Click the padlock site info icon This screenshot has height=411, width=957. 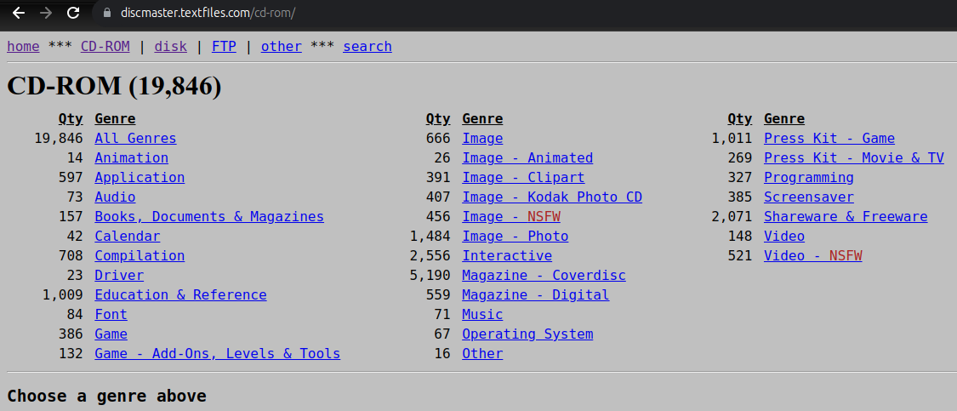107,13
